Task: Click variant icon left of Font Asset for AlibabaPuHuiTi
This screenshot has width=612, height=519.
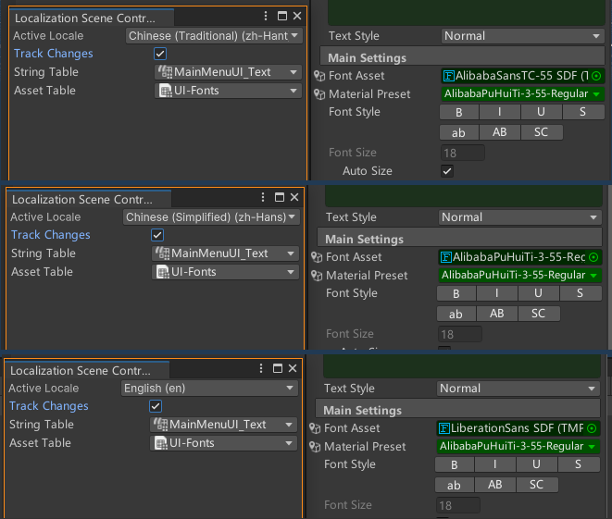Action: 317,257
